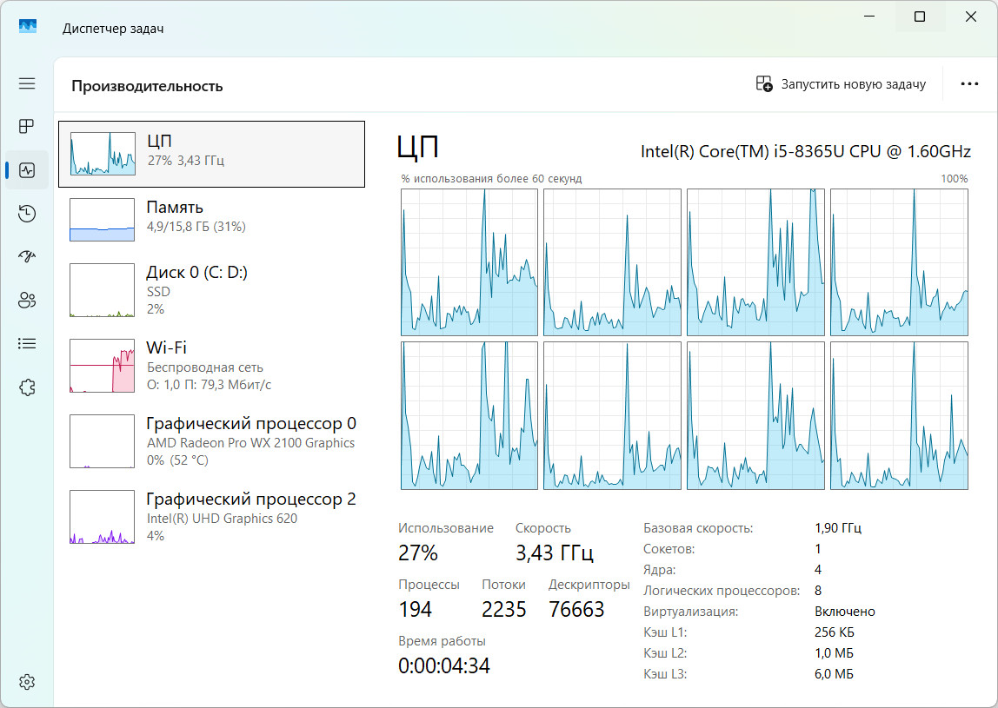Click the 27% Использование value
Viewport: 998px width, 708px height.
coord(418,553)
